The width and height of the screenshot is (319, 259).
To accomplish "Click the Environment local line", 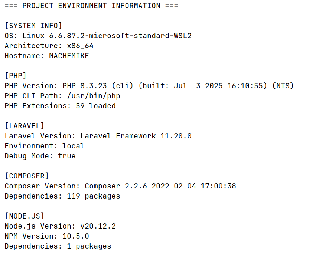I will (45, 146).
